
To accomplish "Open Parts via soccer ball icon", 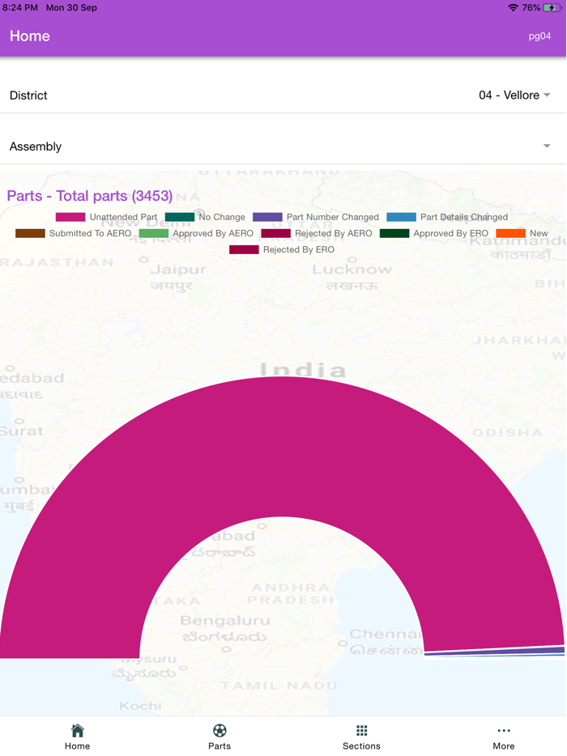I will [x=220, y=731].
